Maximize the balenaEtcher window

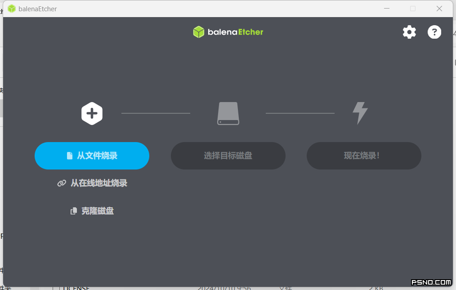coord(413,9)
